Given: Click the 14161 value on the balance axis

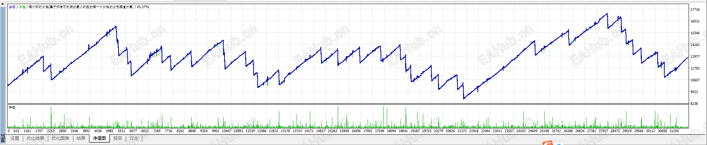Looking at the screenshot, I should (695, 45).
